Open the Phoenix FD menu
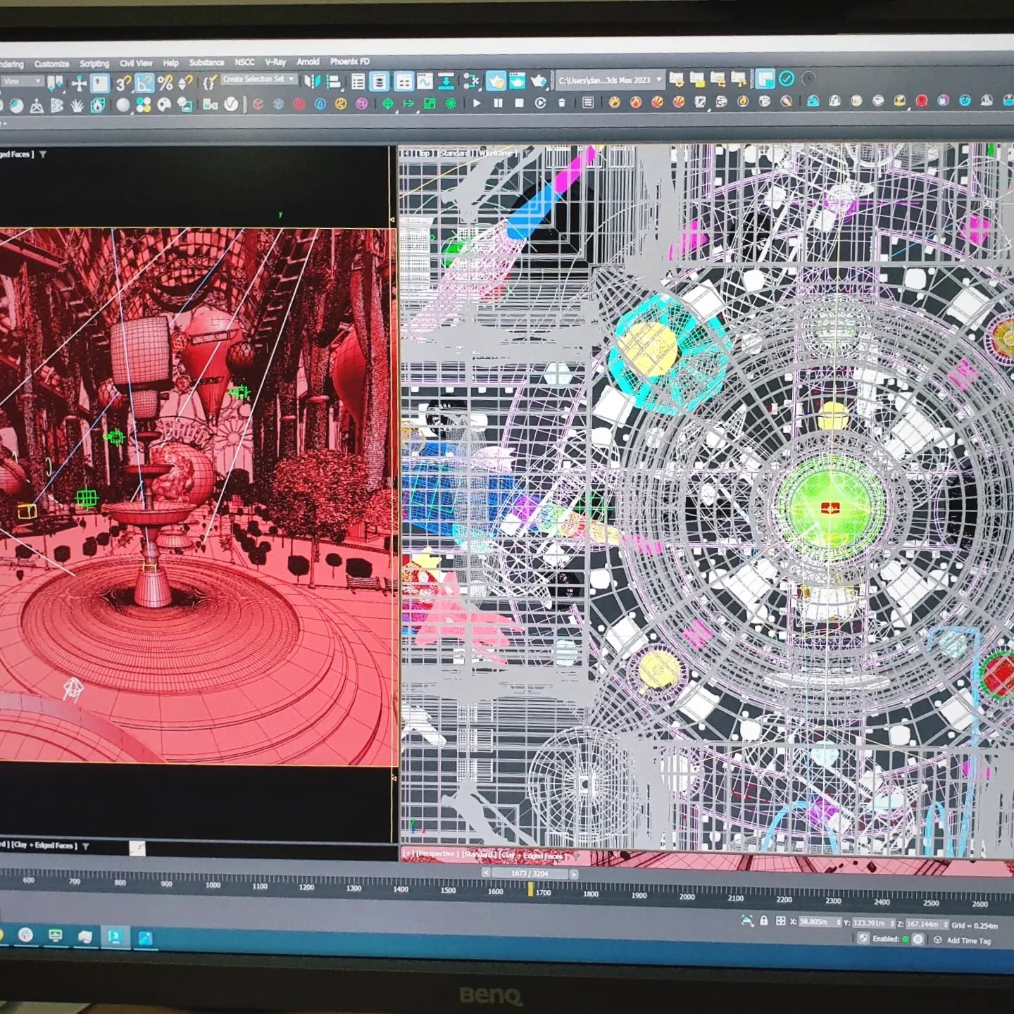 click(349, 62)
